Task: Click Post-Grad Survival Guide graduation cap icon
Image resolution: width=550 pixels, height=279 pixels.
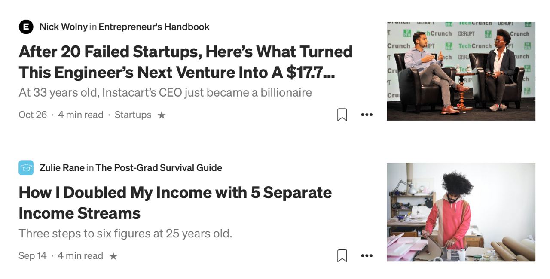Action: 26,168
